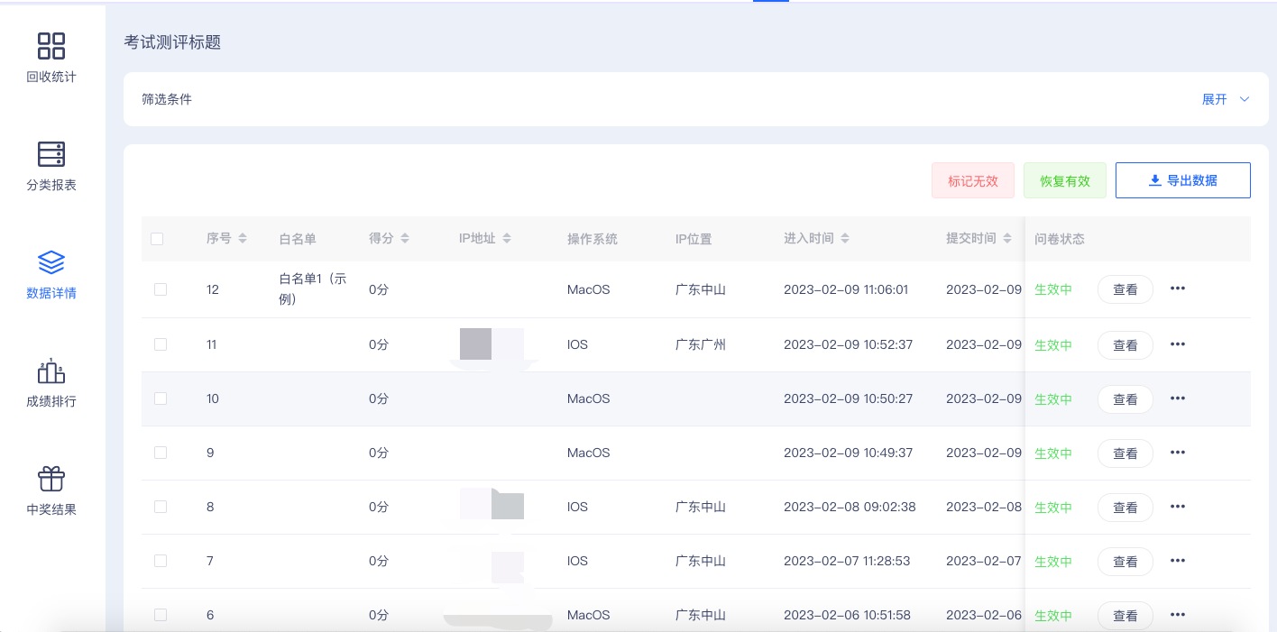The image size is (1277, 632).
Task: Click entry time 2023-02-06 10:51:58
Action: 847,615
